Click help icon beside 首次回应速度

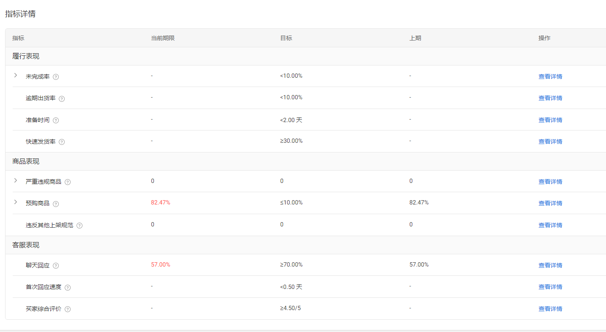pos(68,288)
